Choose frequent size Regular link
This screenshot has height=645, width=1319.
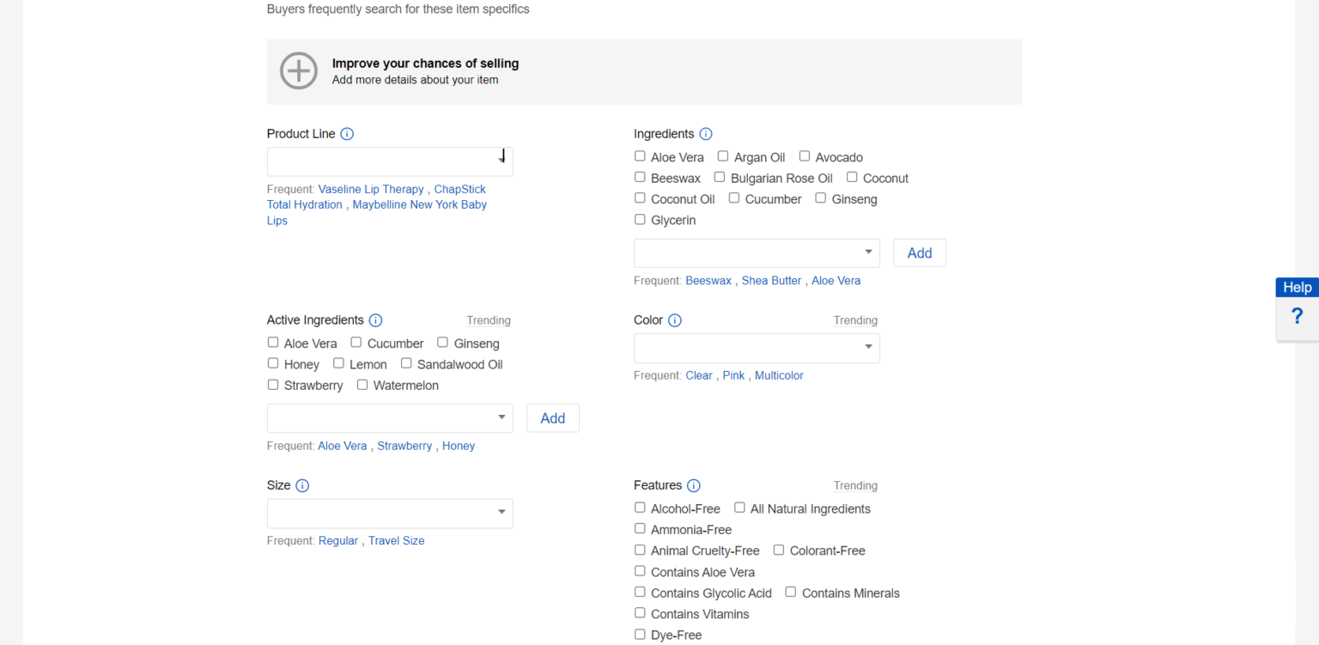coord(338,540)
